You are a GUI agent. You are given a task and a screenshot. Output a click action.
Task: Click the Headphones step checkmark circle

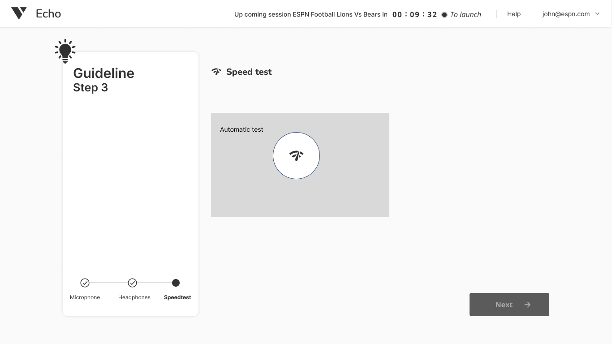[132, 283]
